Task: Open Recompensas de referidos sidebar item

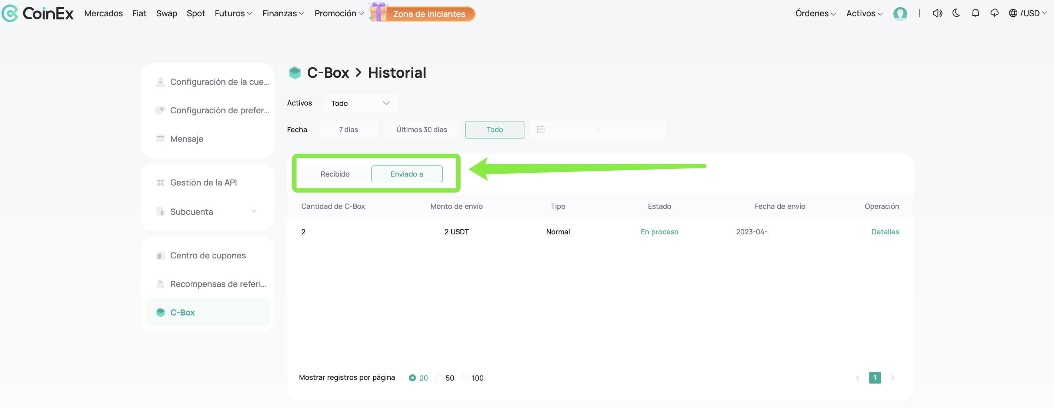Action: click(x=207, y=284)
